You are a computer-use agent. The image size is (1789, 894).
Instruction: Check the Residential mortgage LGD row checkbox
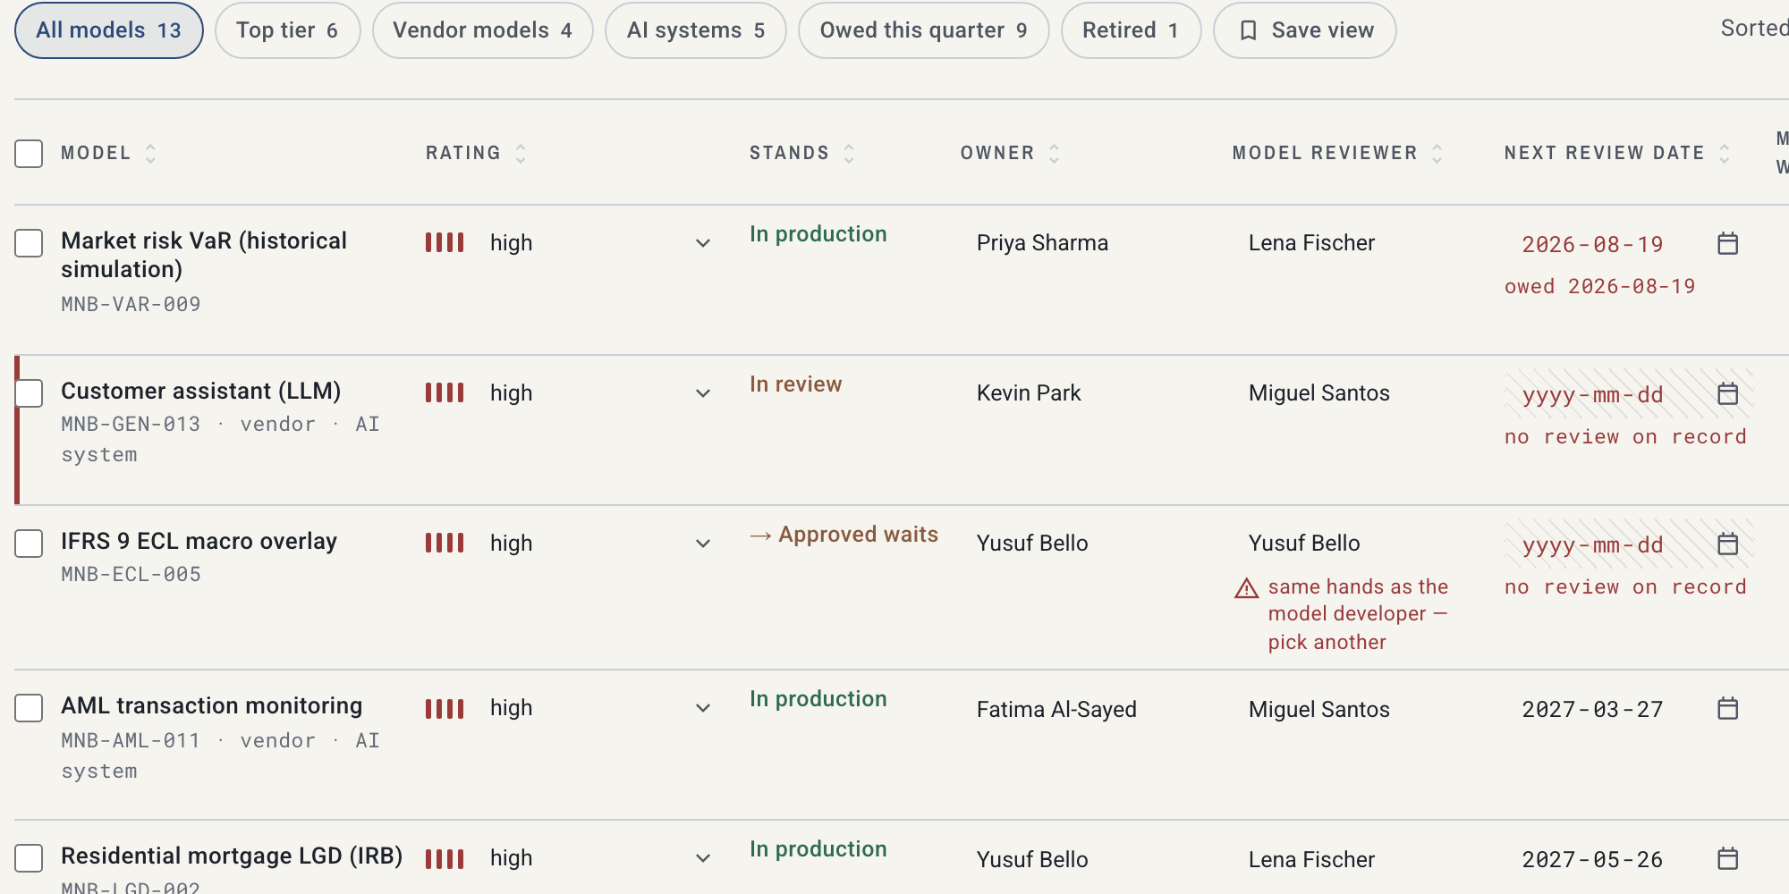(29, 858)
